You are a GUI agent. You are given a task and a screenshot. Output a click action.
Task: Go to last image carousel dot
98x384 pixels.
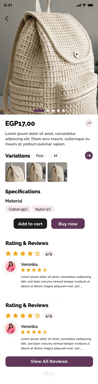pyautogui.click(x=64, y=111)
